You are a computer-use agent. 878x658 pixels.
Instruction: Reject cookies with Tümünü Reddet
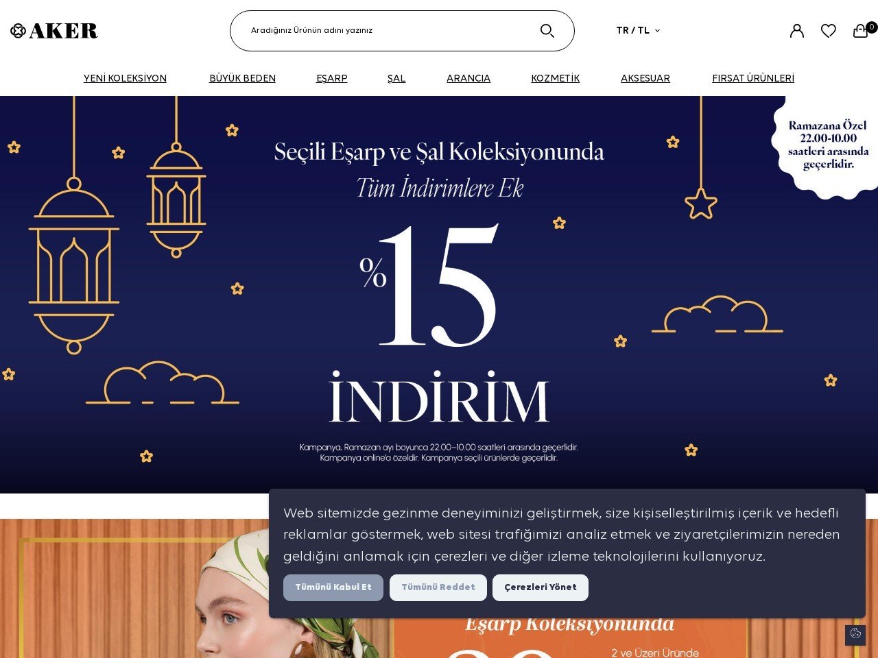[438, 587]
